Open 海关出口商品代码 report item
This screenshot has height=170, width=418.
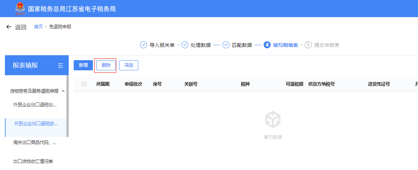pyautogui.click(x=35, y=142)
